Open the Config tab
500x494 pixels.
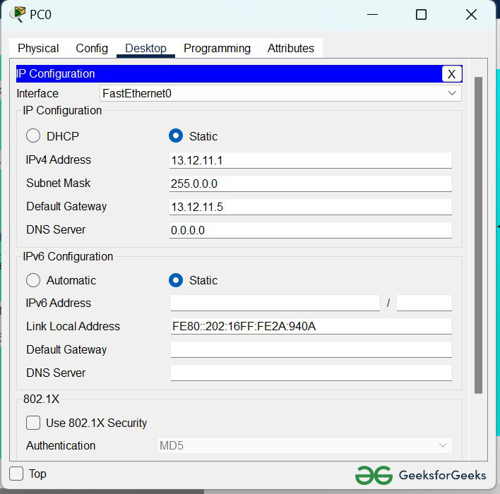pyautogui.click(x=92, y=48)
